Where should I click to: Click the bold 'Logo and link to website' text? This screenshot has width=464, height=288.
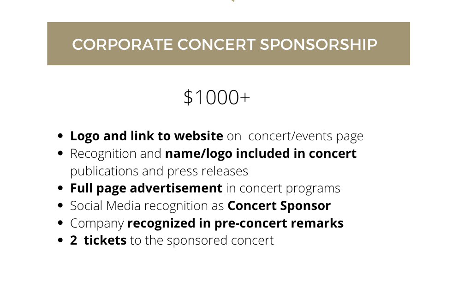(147, 136)
